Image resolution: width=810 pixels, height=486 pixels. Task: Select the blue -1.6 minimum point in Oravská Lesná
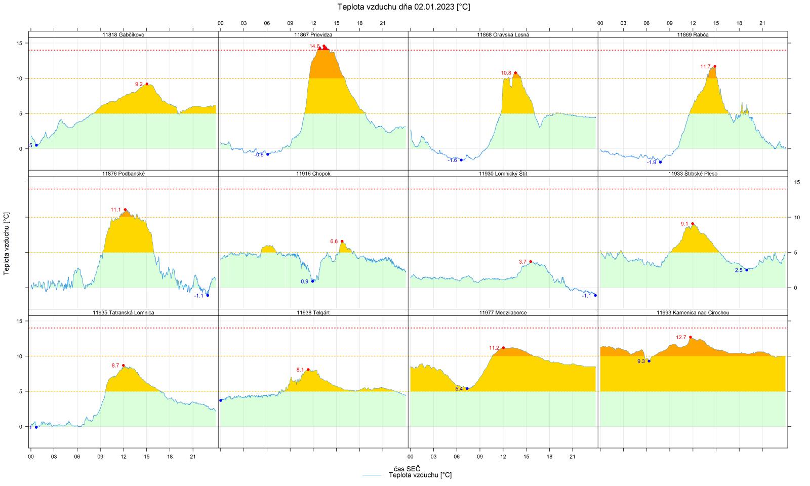point(461,160)
